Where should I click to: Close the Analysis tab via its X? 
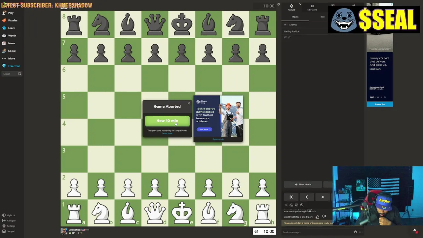point(300,4)
